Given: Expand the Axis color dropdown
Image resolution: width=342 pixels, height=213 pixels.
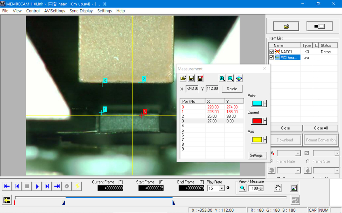Looking at the screenshot, I should (x=265, y=139).
